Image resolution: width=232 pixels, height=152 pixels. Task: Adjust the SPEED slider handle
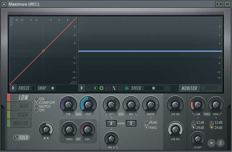pos(153,88)
